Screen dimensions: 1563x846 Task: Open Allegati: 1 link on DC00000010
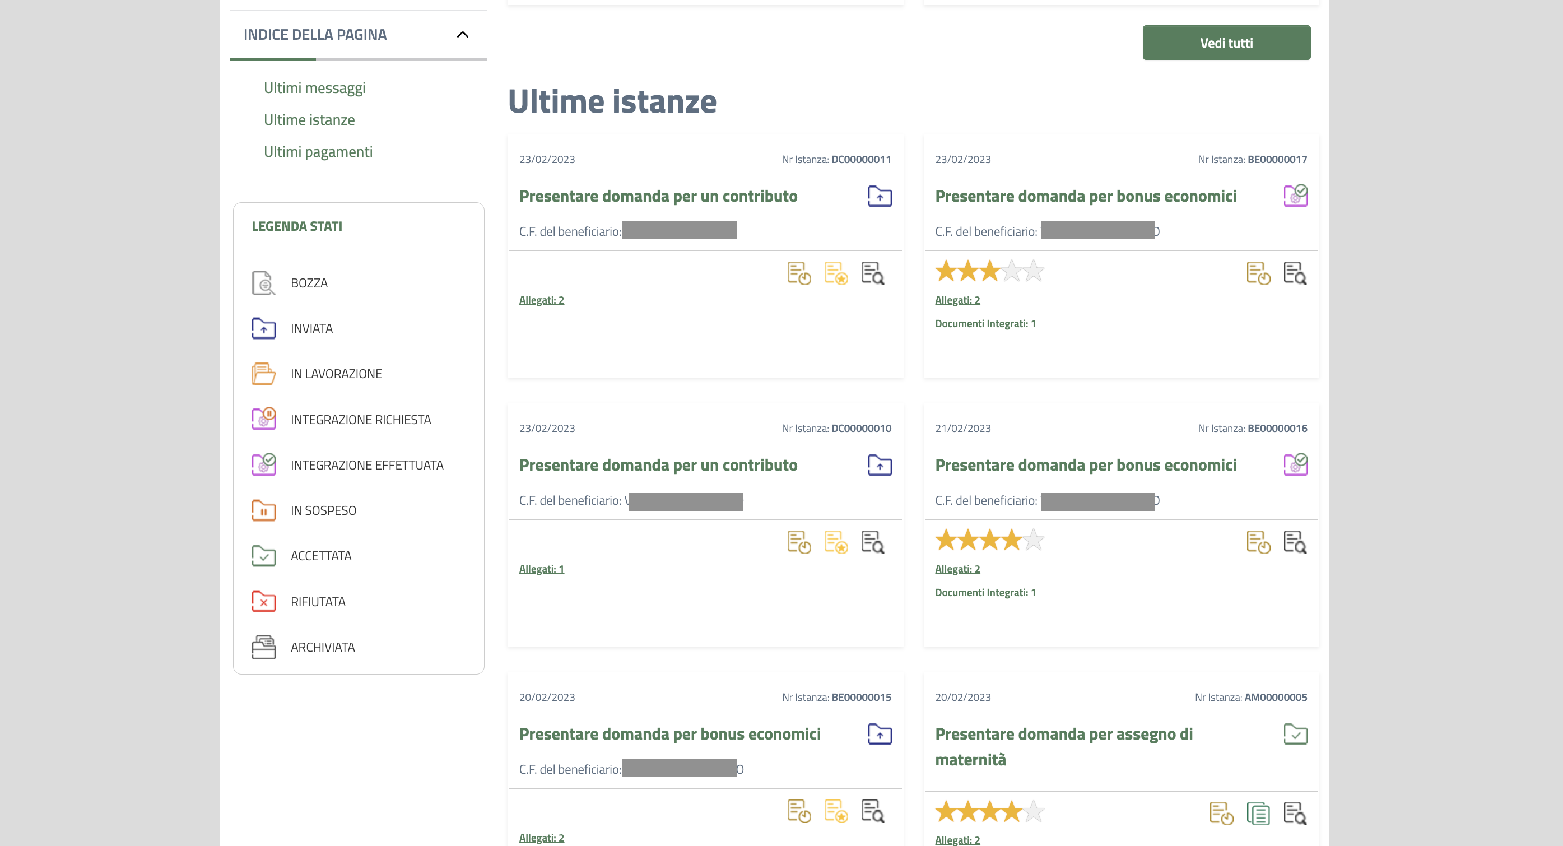[x=541, y=569]
